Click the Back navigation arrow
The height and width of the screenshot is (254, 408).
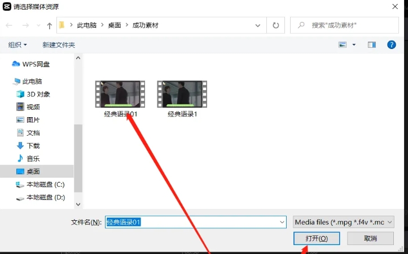(x=9, y=25)
